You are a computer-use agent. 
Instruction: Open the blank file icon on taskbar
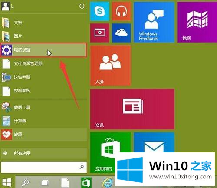click(x=65, y=183)
